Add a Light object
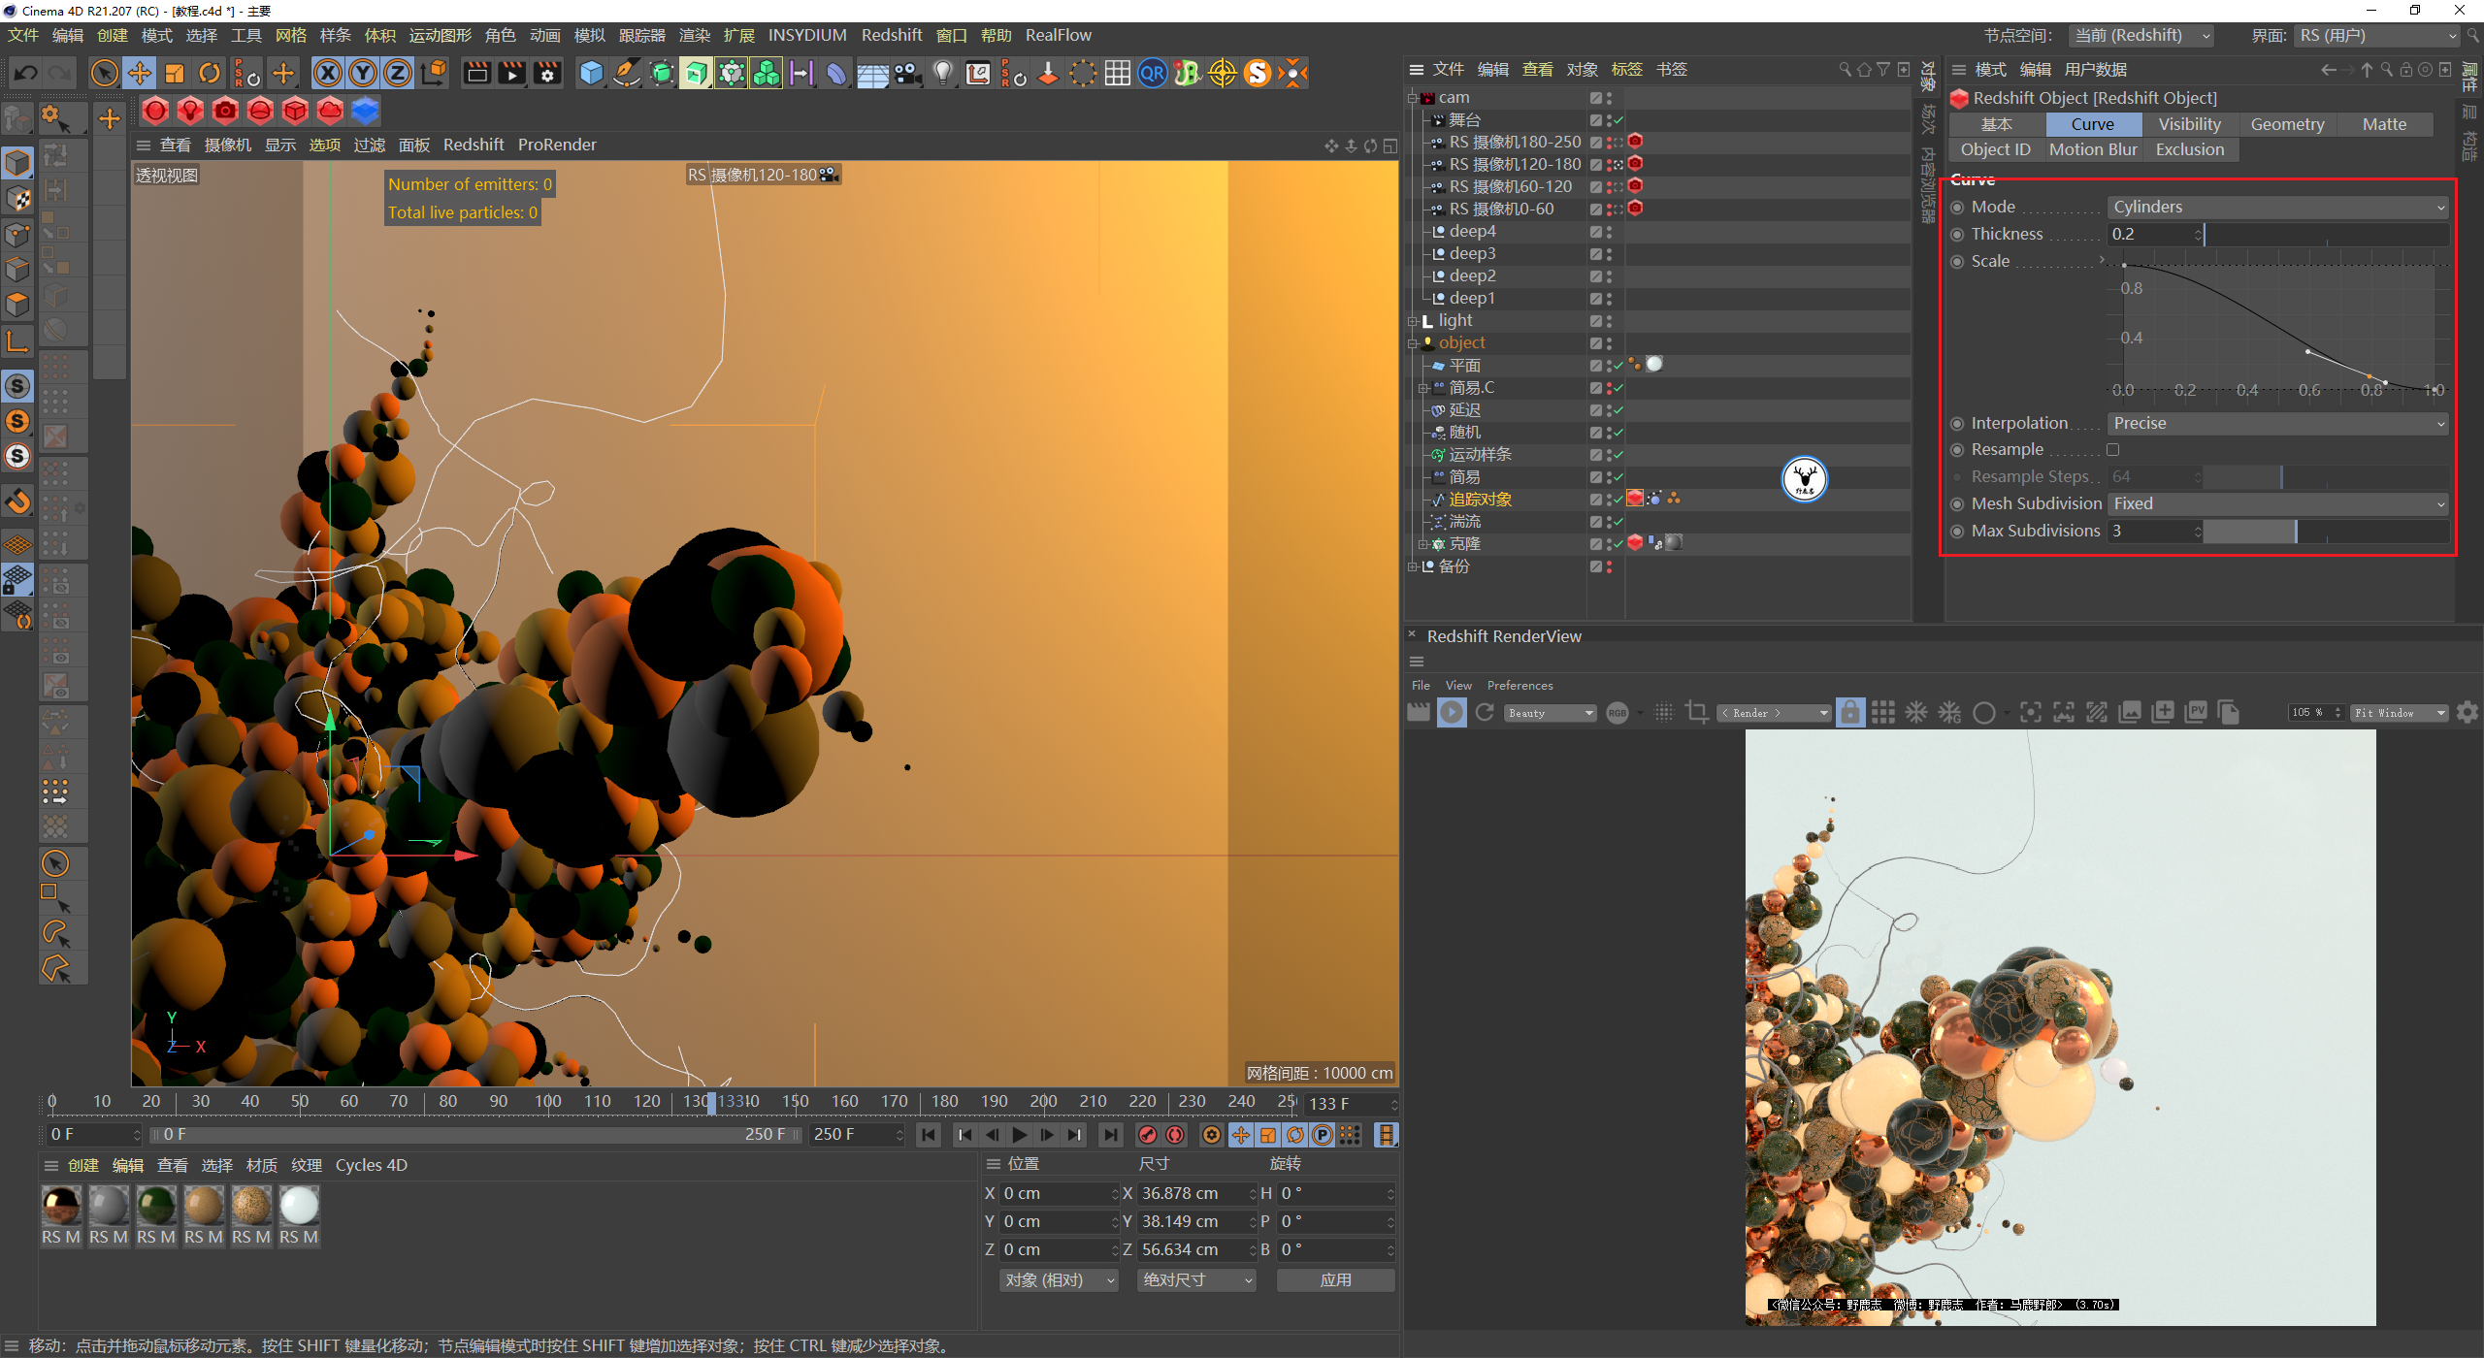 click(x=943, y=73)
